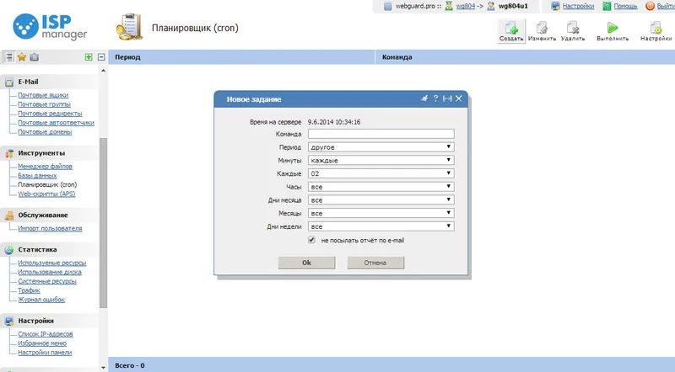Screen dimensions: 675x372
Task: Open Используемые ресурсы link
Action: tap(52, 263)
